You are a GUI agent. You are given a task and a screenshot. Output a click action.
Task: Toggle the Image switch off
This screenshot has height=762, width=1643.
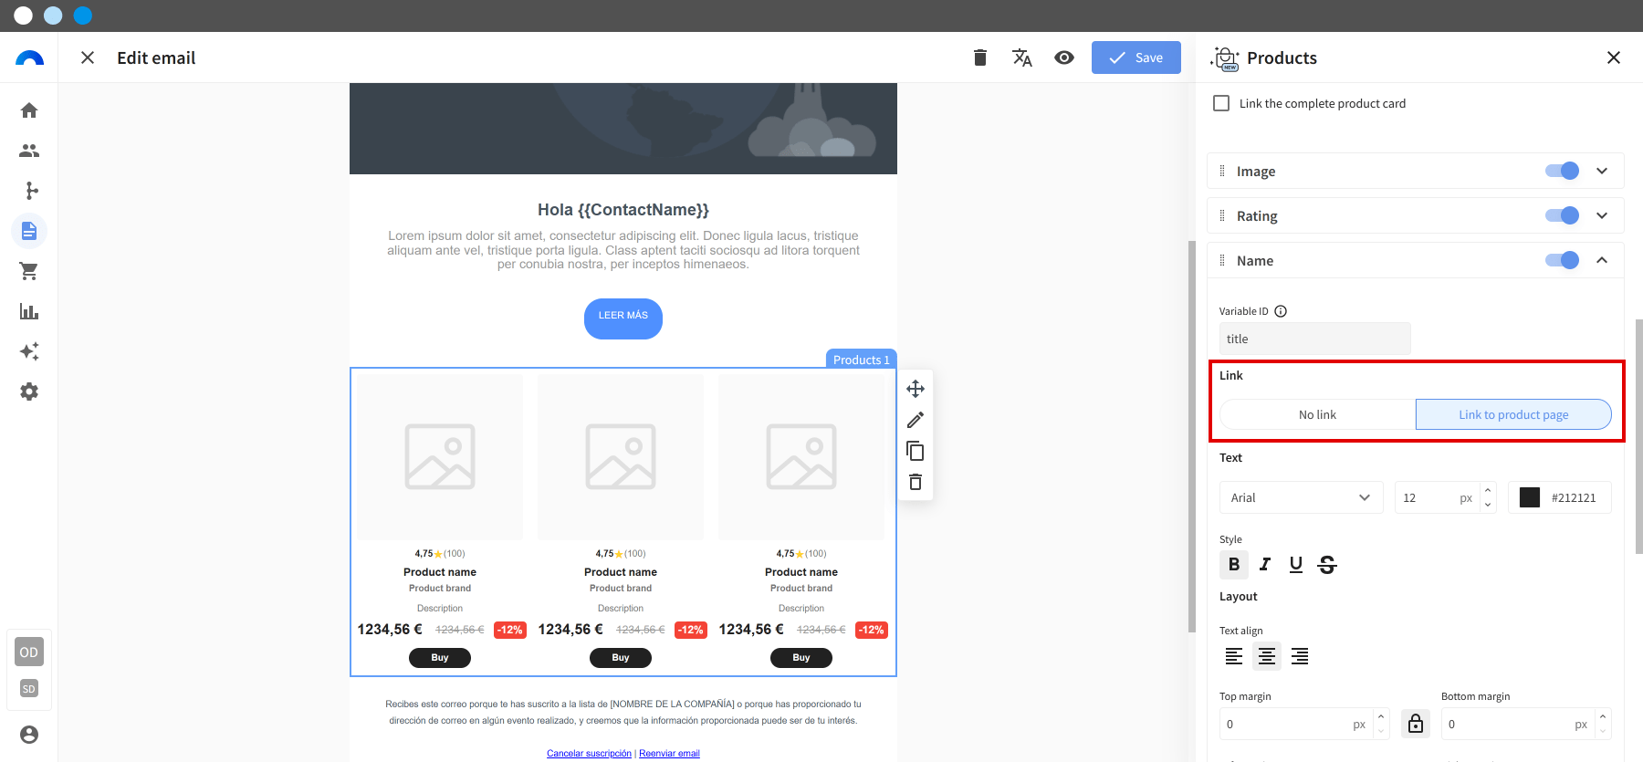coord(1562,171)
